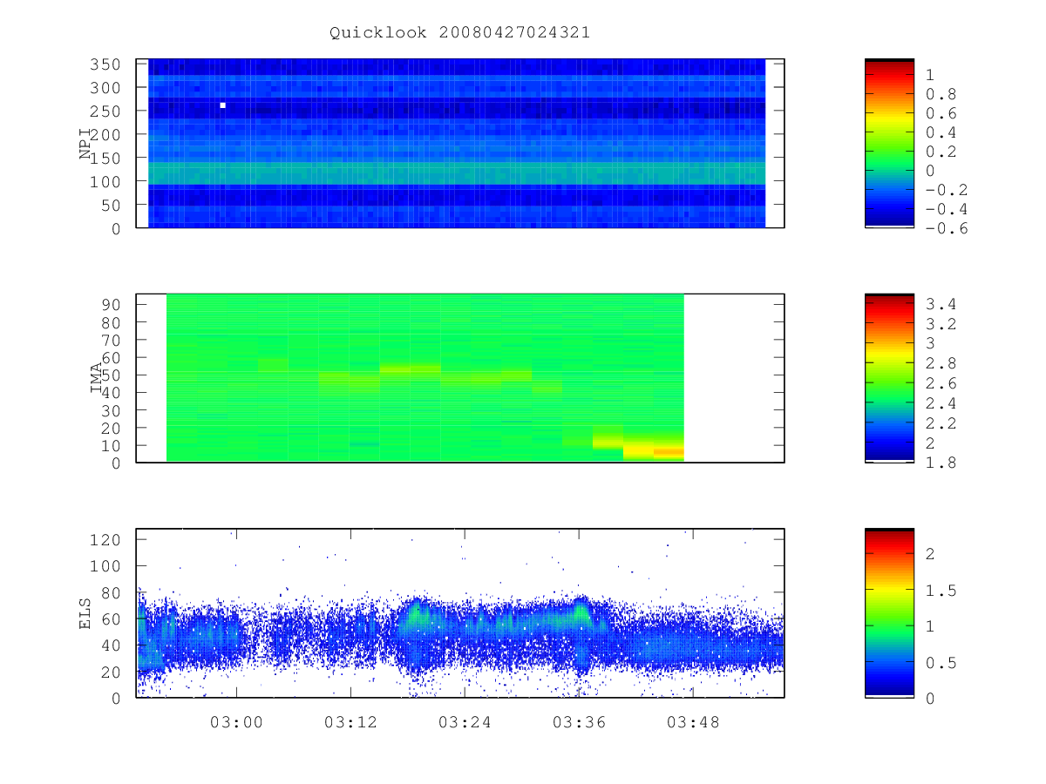This screenshot has height=784, width=1046.
Task: Click the Quicklook 20080427024321 title
Action: (x=459, y=32)
